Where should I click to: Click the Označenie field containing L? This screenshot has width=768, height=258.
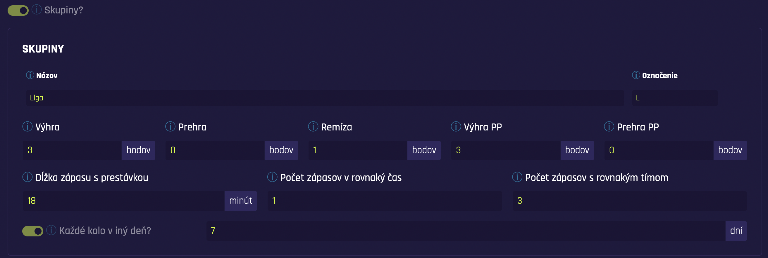(x=674, y=98)
